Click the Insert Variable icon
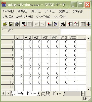 tap(76, 24)
